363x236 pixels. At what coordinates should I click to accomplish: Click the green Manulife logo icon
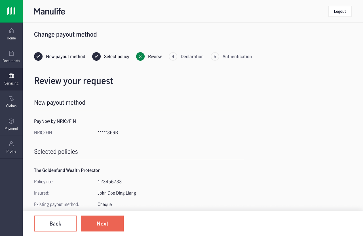11,11
